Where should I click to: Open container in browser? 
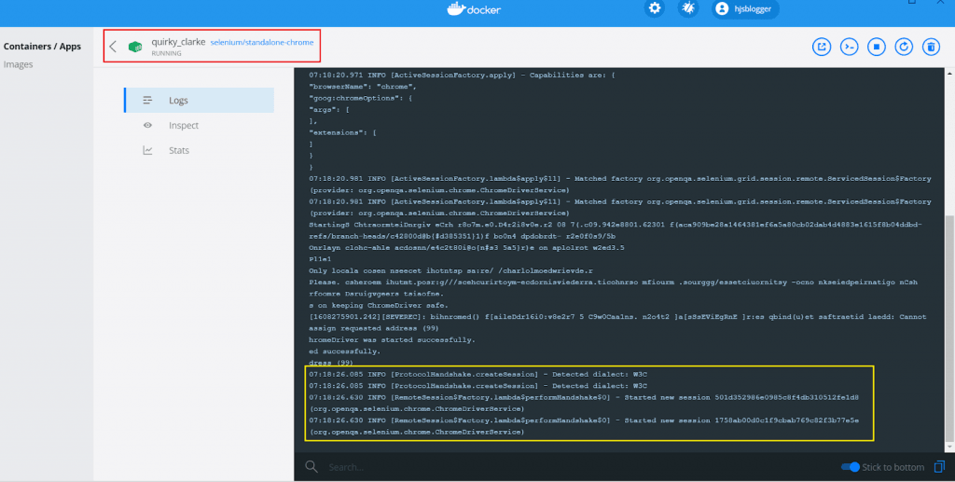tap(822, 47)
